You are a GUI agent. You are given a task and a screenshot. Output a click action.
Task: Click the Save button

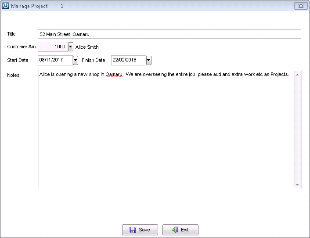(140, 230)
